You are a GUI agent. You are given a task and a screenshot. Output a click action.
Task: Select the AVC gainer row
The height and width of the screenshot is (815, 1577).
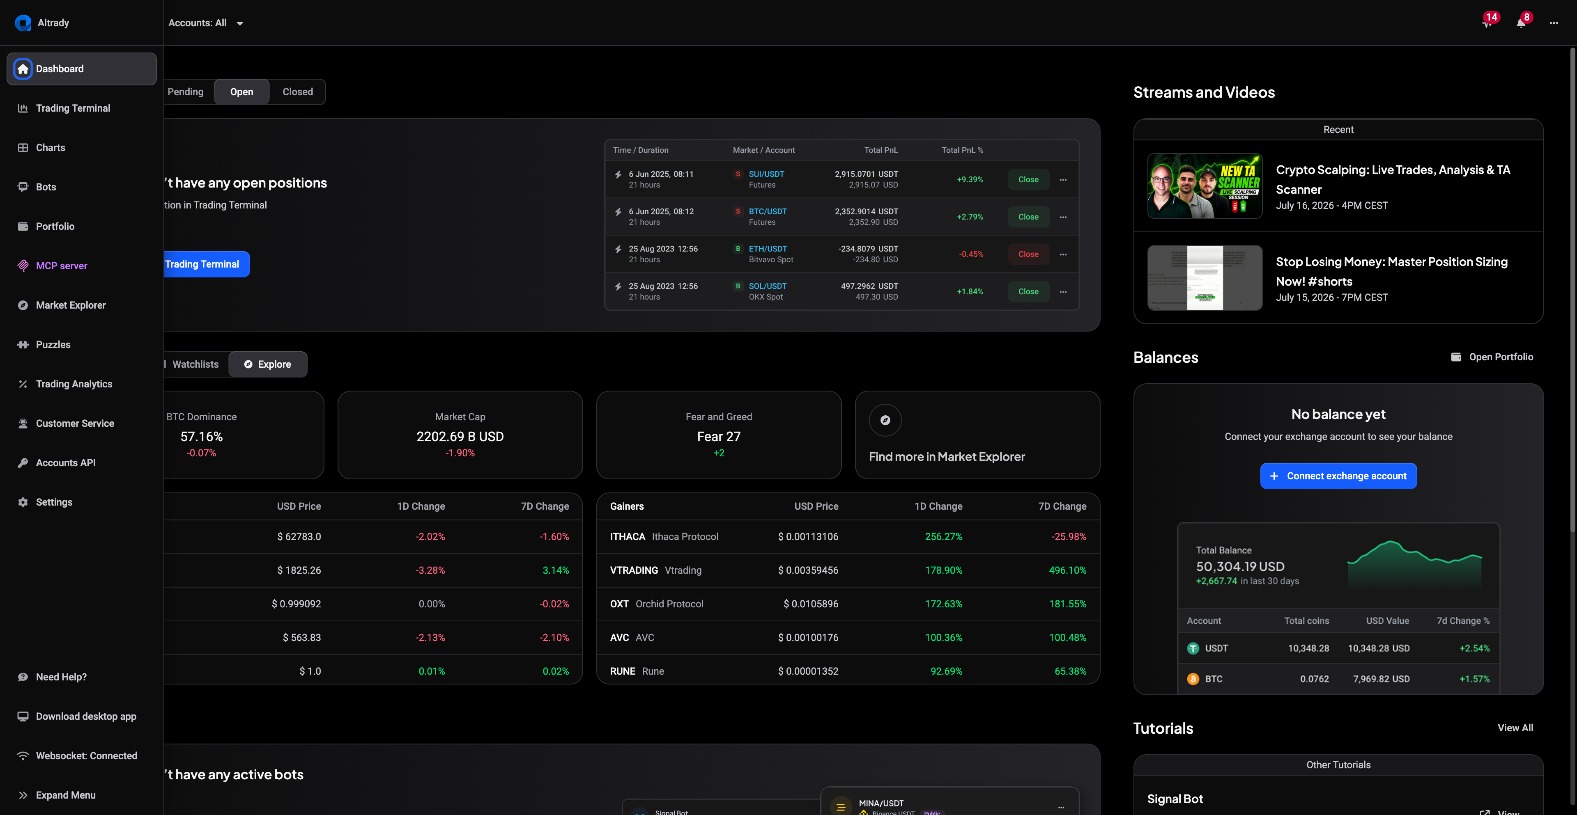(x=848, y=638)
